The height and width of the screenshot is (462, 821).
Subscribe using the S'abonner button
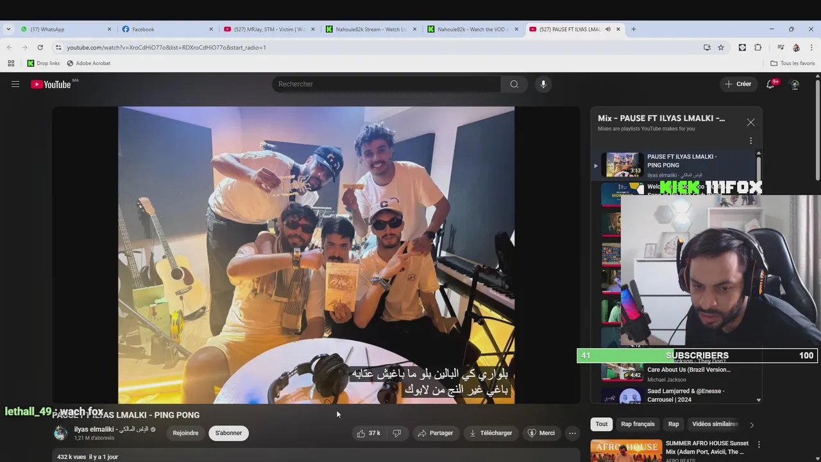point(228,433)
